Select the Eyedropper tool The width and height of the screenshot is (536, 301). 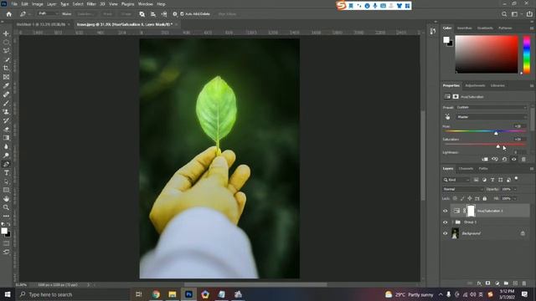pyautogui.click(x=6, y=85)
